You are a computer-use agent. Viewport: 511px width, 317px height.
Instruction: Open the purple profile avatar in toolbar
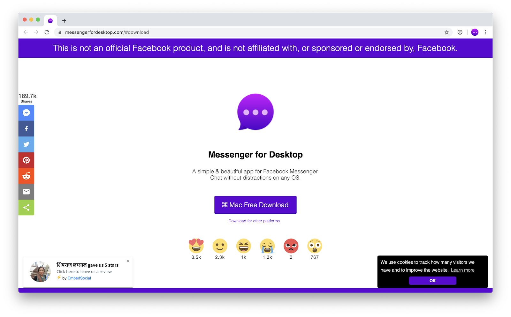click(x=475, y=32)
